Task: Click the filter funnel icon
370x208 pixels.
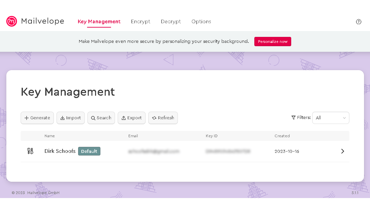Action: pyautogui.click(x=293, y=117)
